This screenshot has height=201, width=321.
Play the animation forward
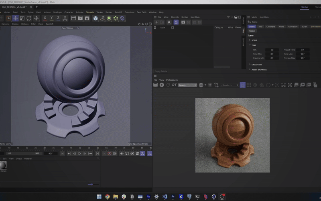79,154
